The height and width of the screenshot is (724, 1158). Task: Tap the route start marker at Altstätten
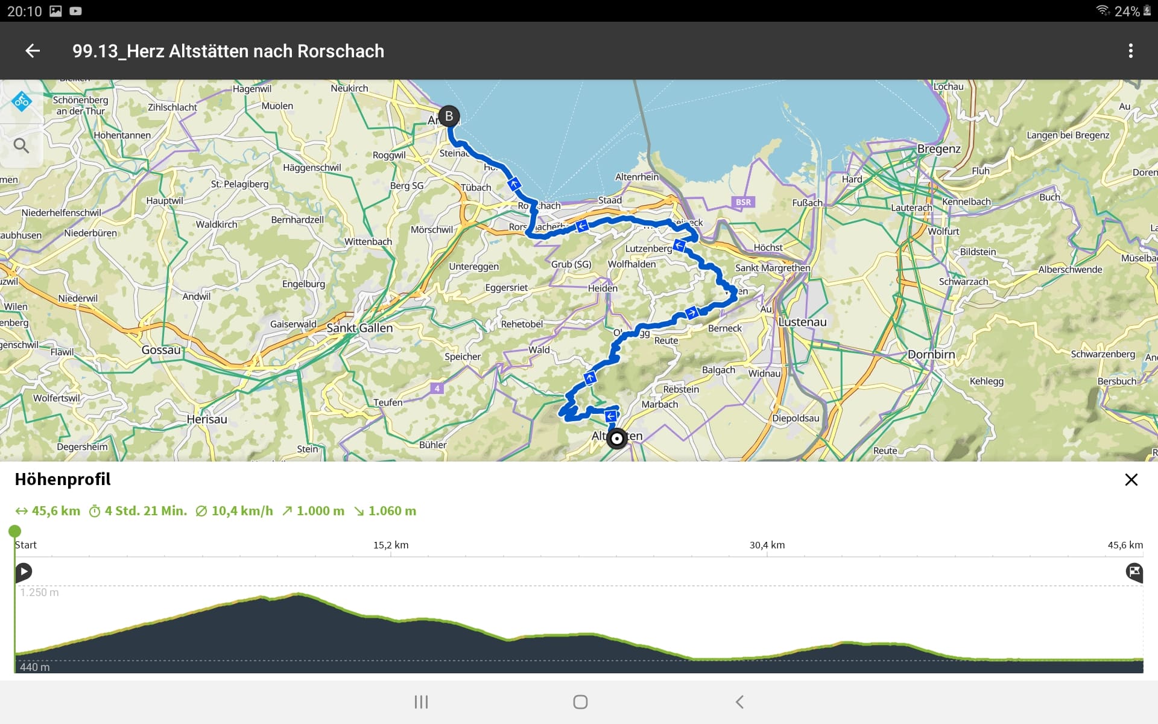click(x=616, y=439)
